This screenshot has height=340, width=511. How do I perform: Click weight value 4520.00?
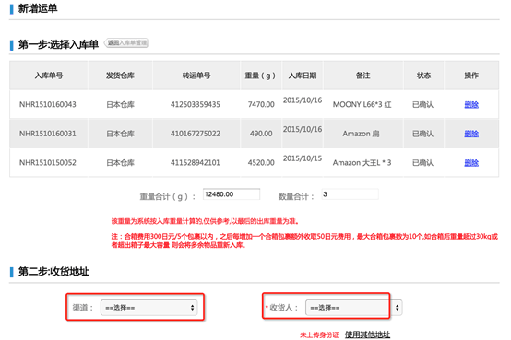click(x=261, y=162)
